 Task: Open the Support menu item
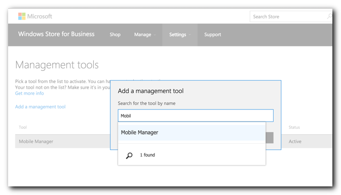point(212,34)
